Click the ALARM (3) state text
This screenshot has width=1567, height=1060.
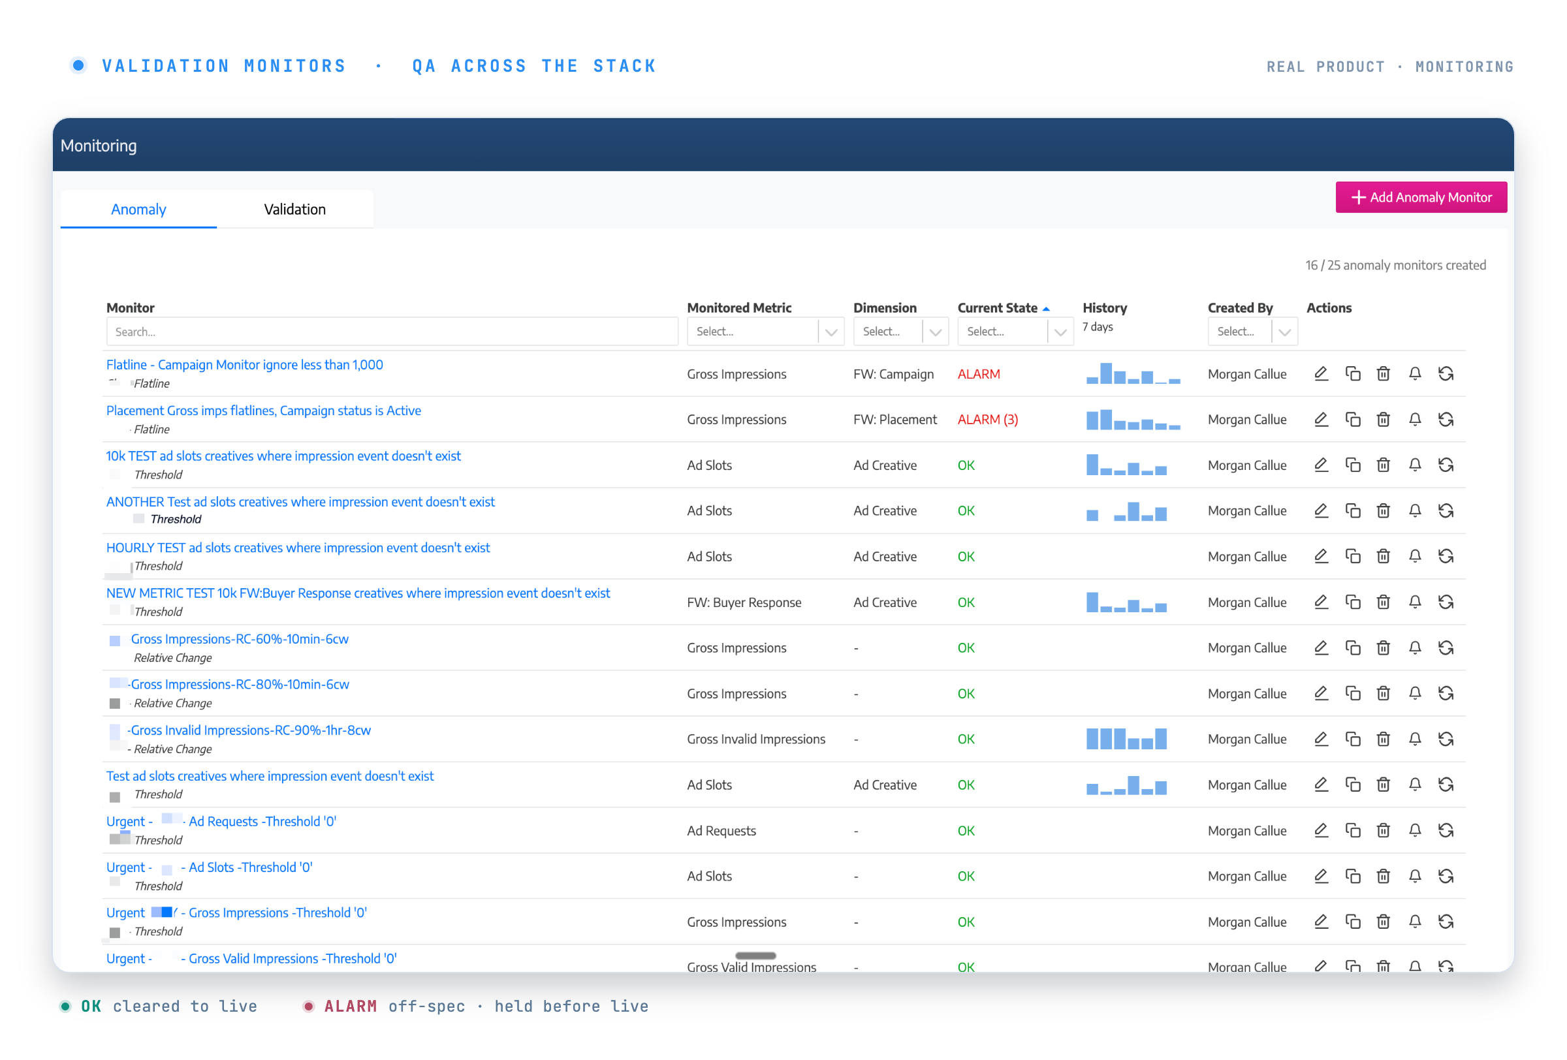[x=988, y=420]
